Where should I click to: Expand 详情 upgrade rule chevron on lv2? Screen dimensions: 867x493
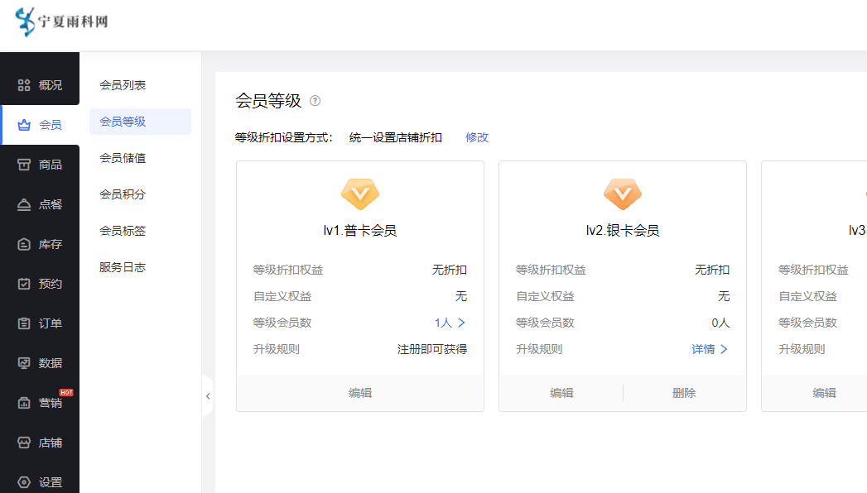tap(724, 349)
